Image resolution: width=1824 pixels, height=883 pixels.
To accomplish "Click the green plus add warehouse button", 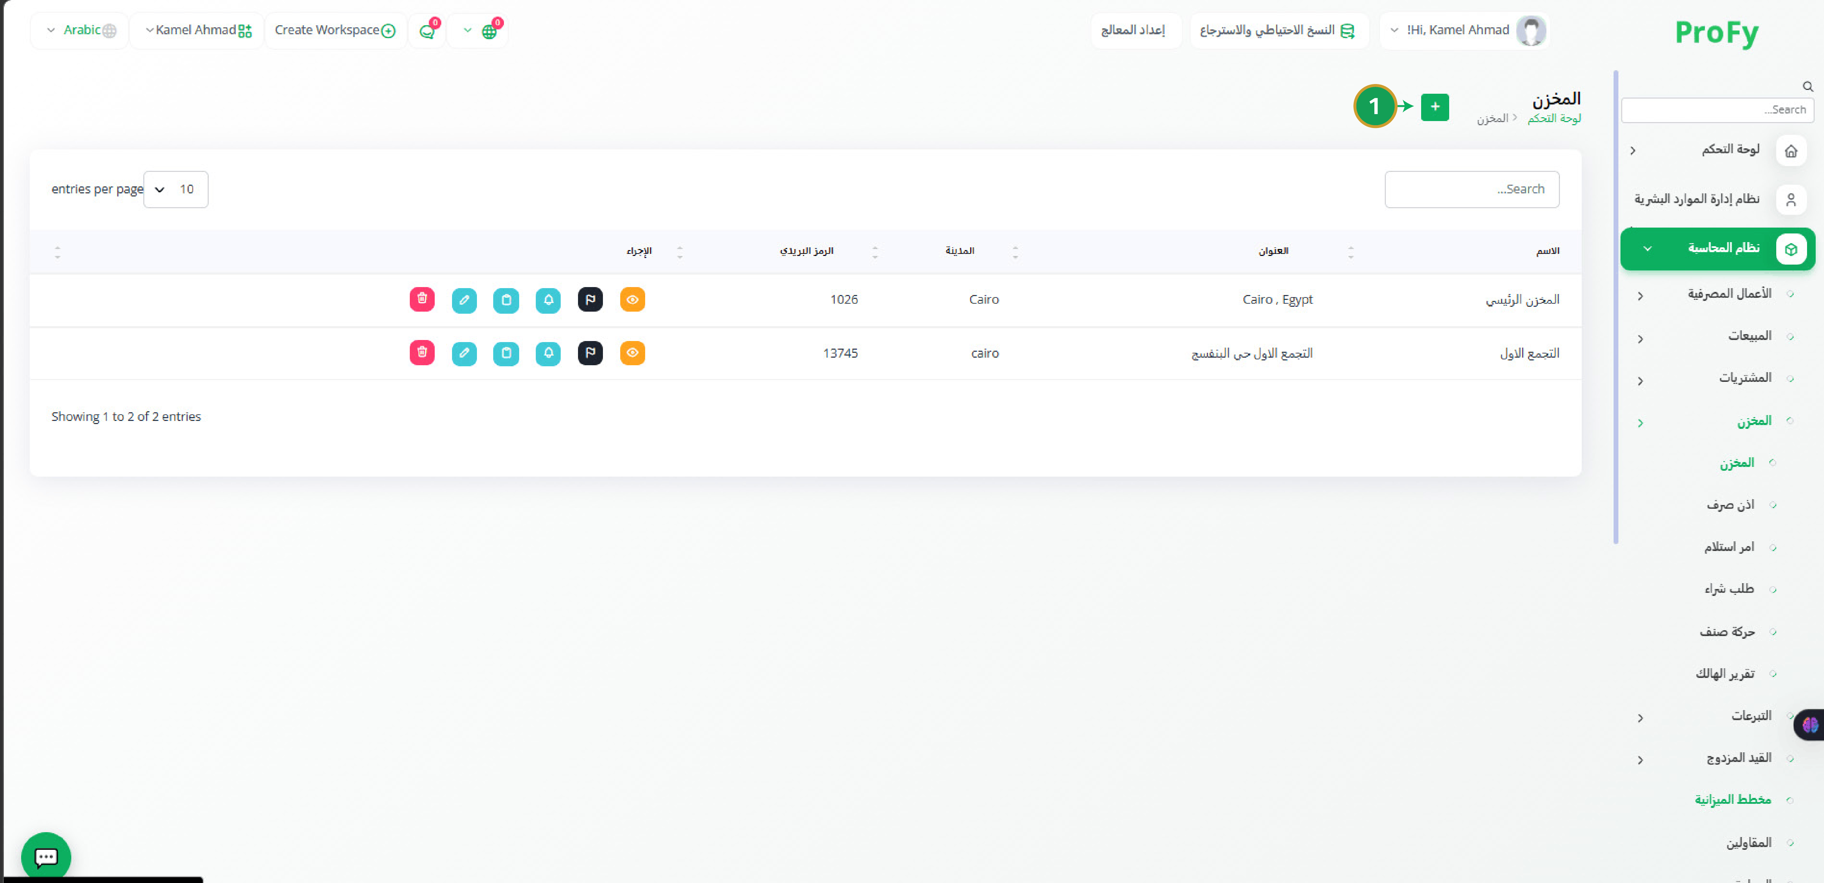I will point(1435,107).
